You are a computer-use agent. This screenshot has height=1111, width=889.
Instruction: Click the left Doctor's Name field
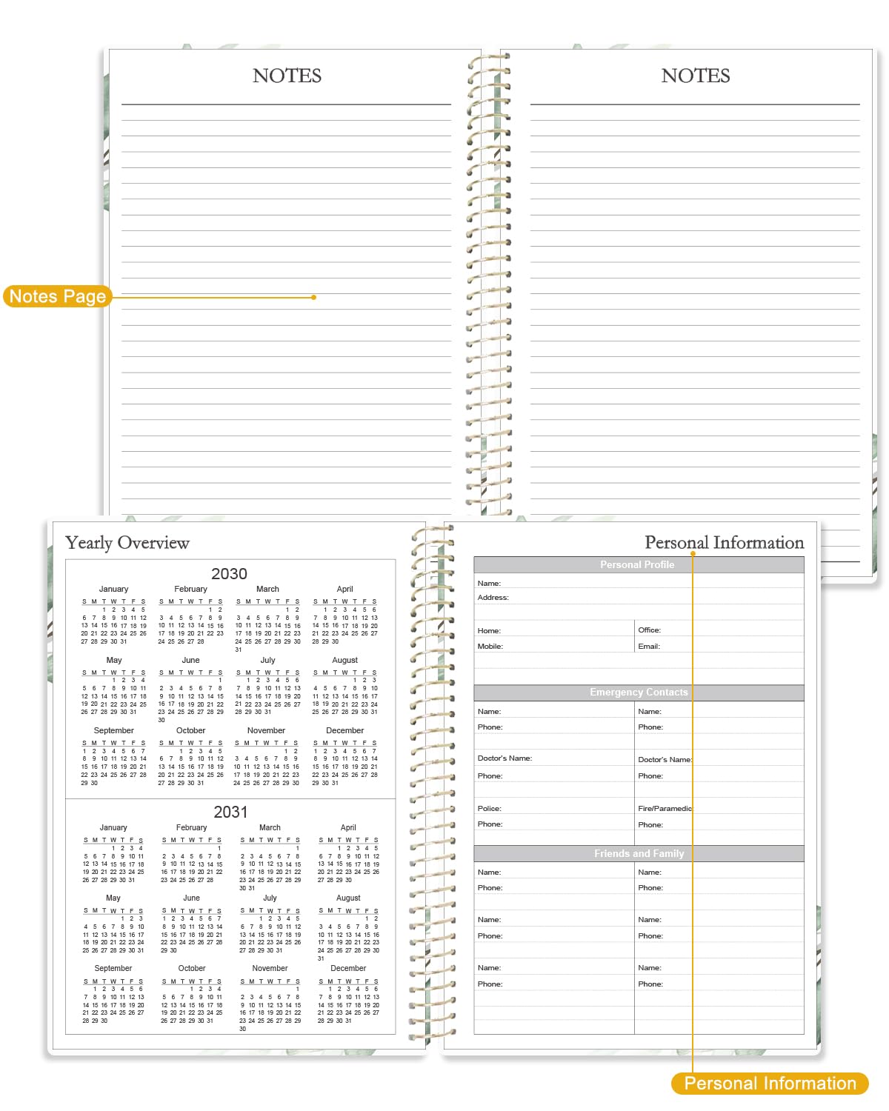coord(554,758)
